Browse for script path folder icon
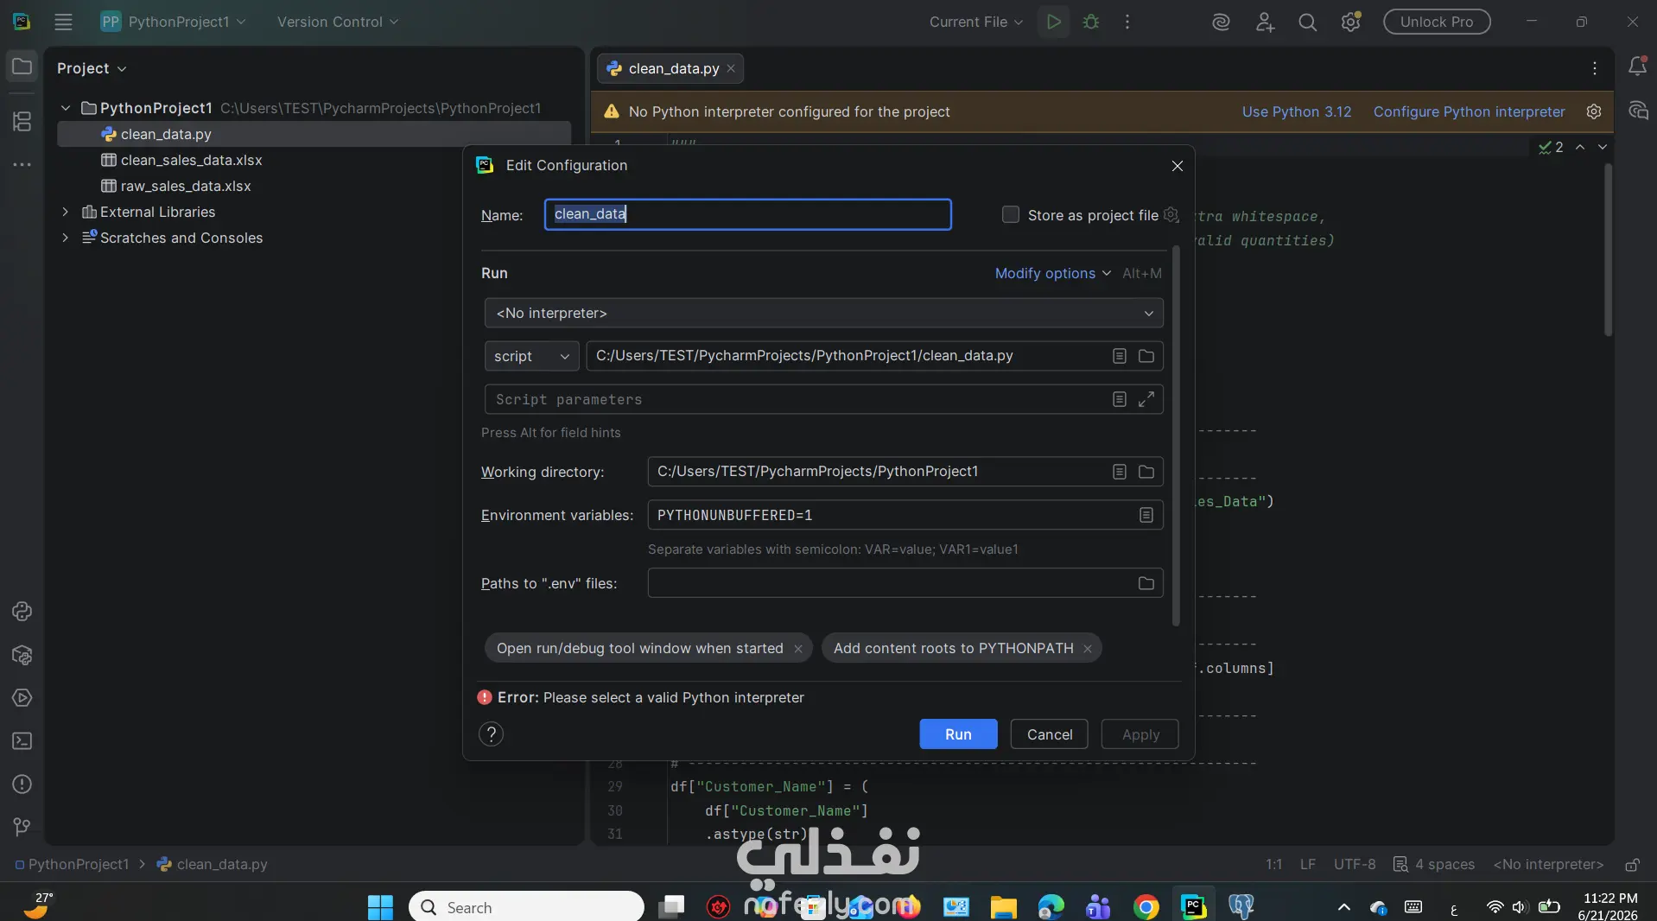 [x=1146, y=356]
